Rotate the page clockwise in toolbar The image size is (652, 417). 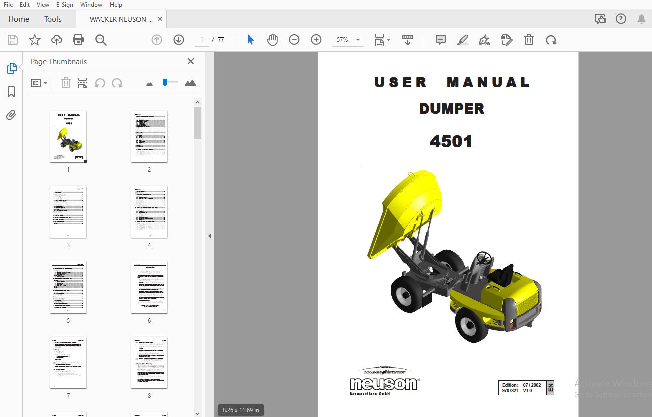[x=551, y=40]
